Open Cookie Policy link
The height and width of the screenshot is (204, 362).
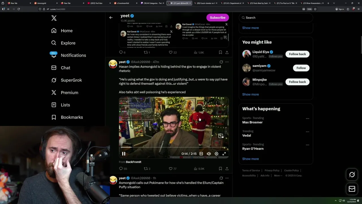coord(291,171)
